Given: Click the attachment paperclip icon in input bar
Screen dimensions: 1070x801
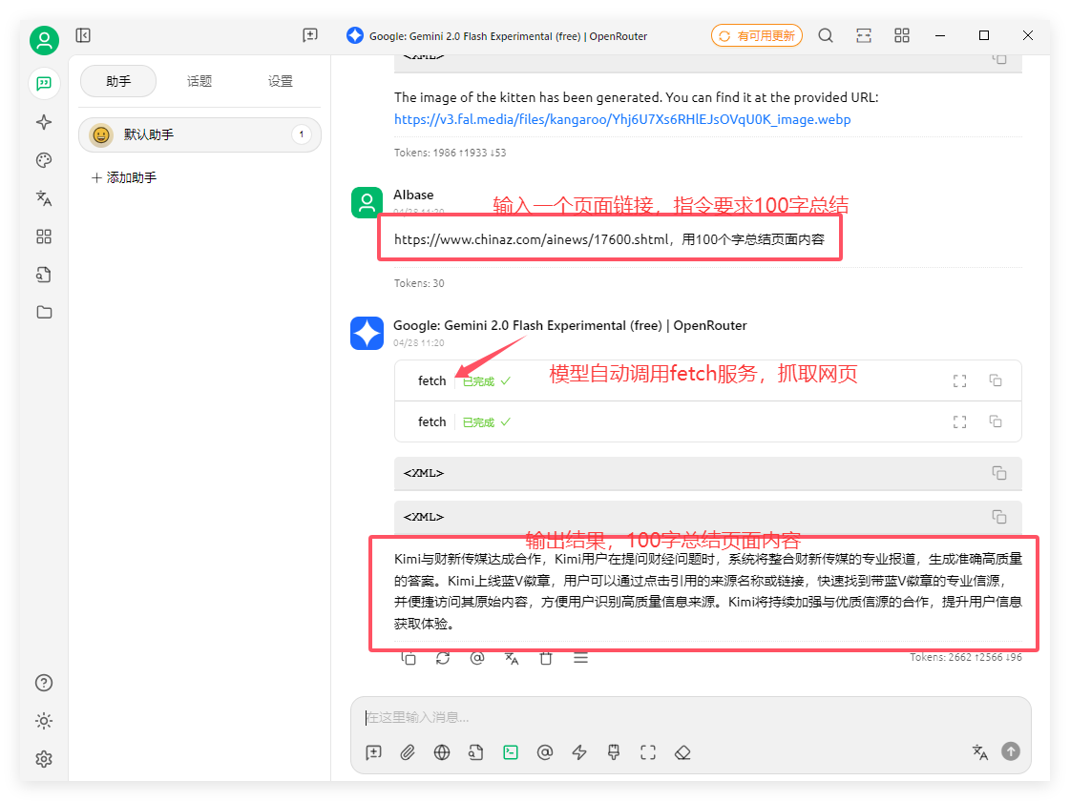Looking at the screenshot, I should (x=408, y=752).
